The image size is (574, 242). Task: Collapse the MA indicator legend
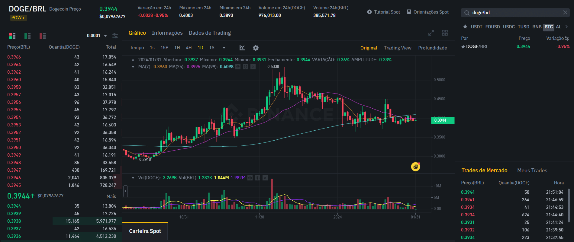[133, 67]
